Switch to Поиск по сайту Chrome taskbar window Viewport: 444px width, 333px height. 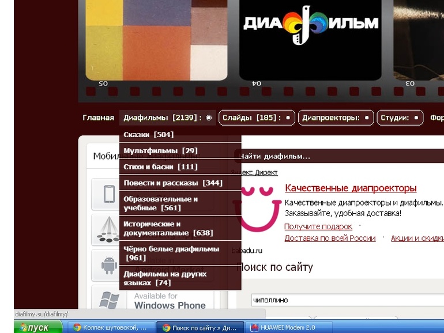click(x=200, y=328)
